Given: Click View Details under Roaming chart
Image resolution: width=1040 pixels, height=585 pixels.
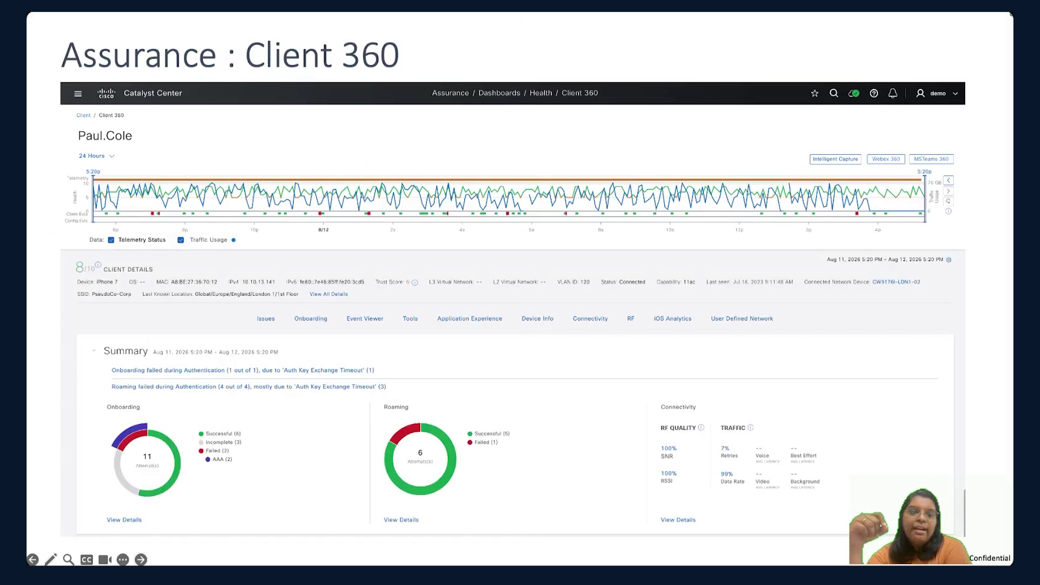Looking at the screenshot, I should [x=401, y=520].
